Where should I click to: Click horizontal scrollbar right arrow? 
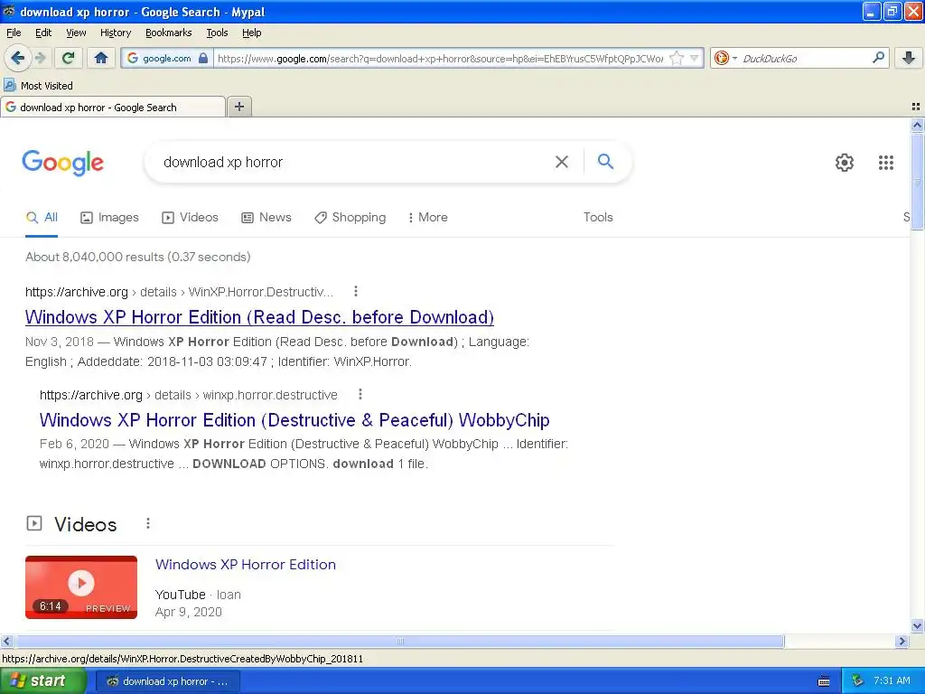902,641
